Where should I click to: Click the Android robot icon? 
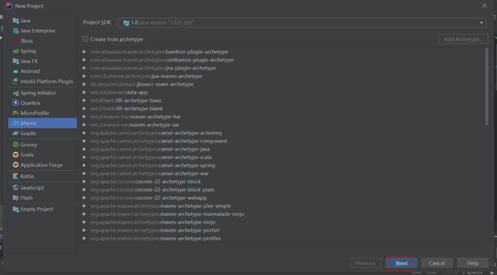(x=16, y=71)
